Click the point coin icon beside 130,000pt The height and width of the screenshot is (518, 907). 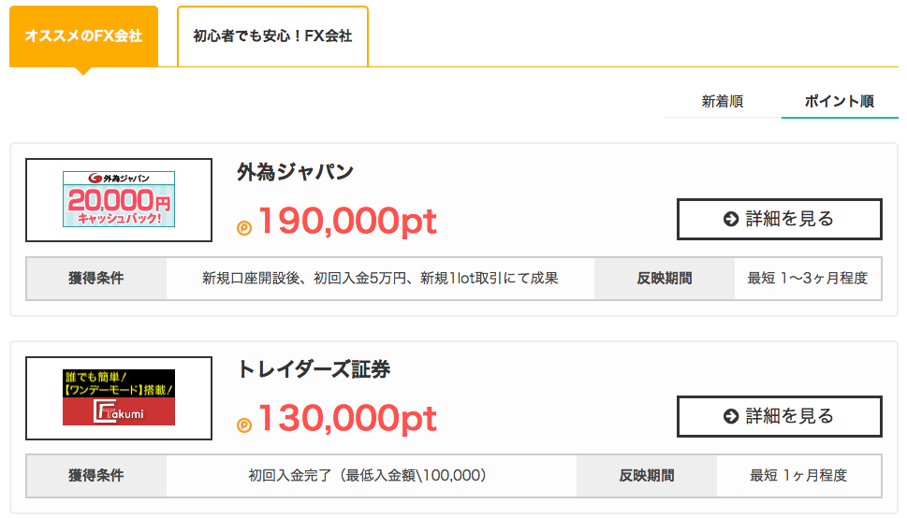244,425
